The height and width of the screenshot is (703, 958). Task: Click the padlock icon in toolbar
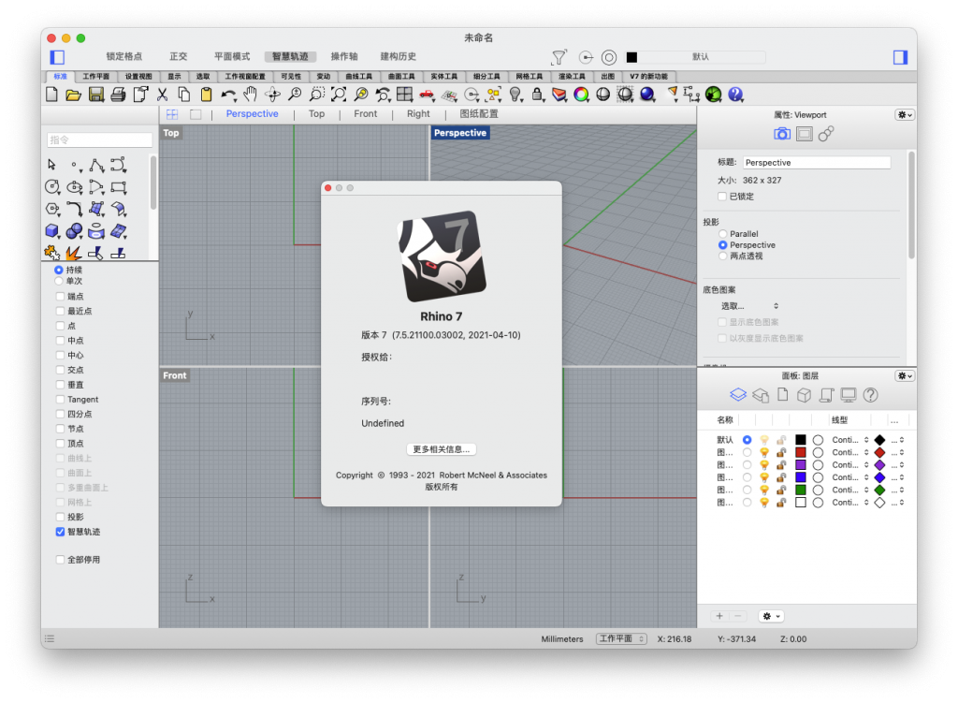(x=537, y=95)
